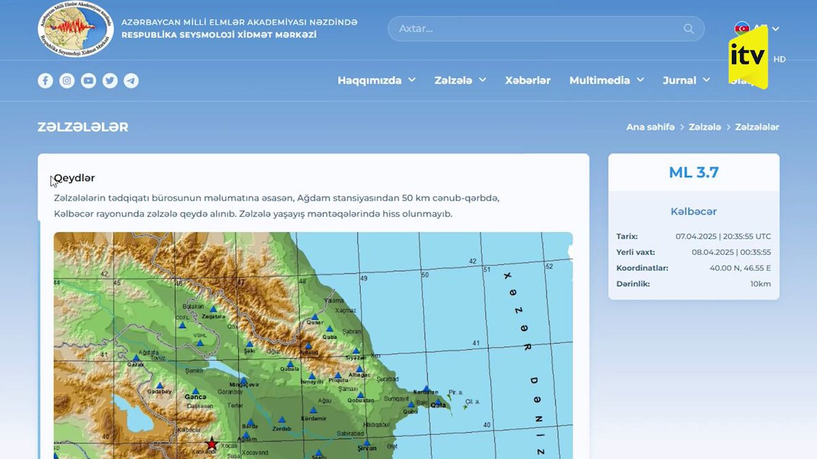
Task: Open the Instagram social icon
Action: click(67, 81)
